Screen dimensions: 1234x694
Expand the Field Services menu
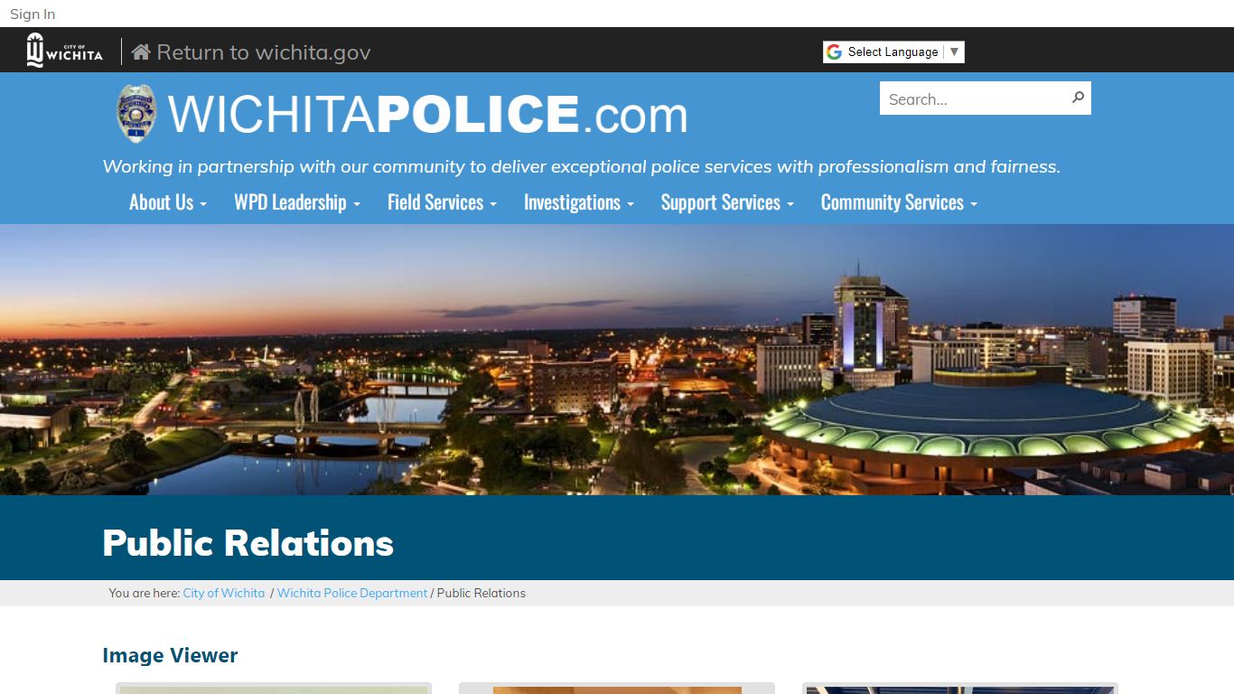click(x=443, y=202)
